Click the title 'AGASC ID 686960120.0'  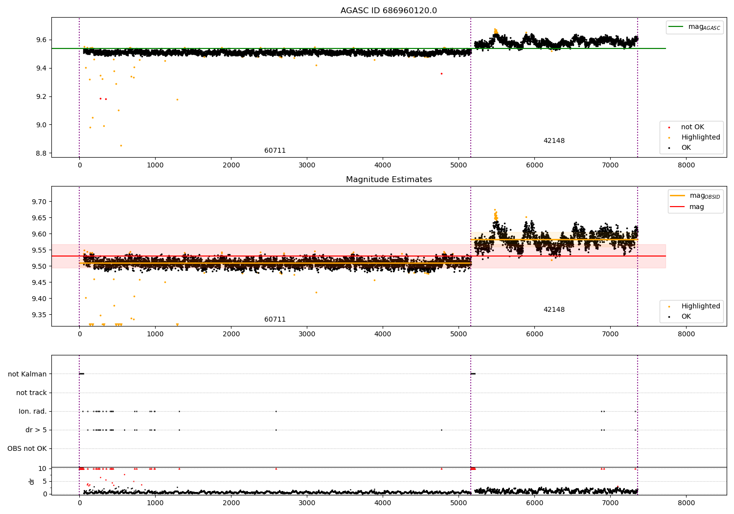pyautogui.click(x=389, y=11)
